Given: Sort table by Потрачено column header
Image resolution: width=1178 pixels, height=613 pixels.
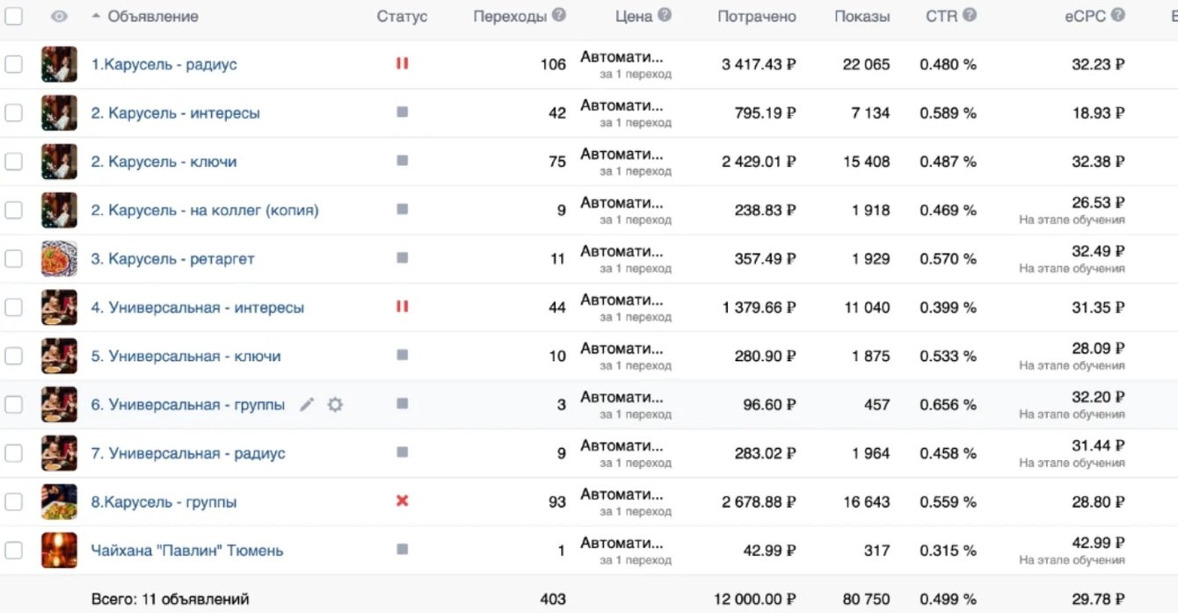Looking at the screenshot, I should (757, 16).
